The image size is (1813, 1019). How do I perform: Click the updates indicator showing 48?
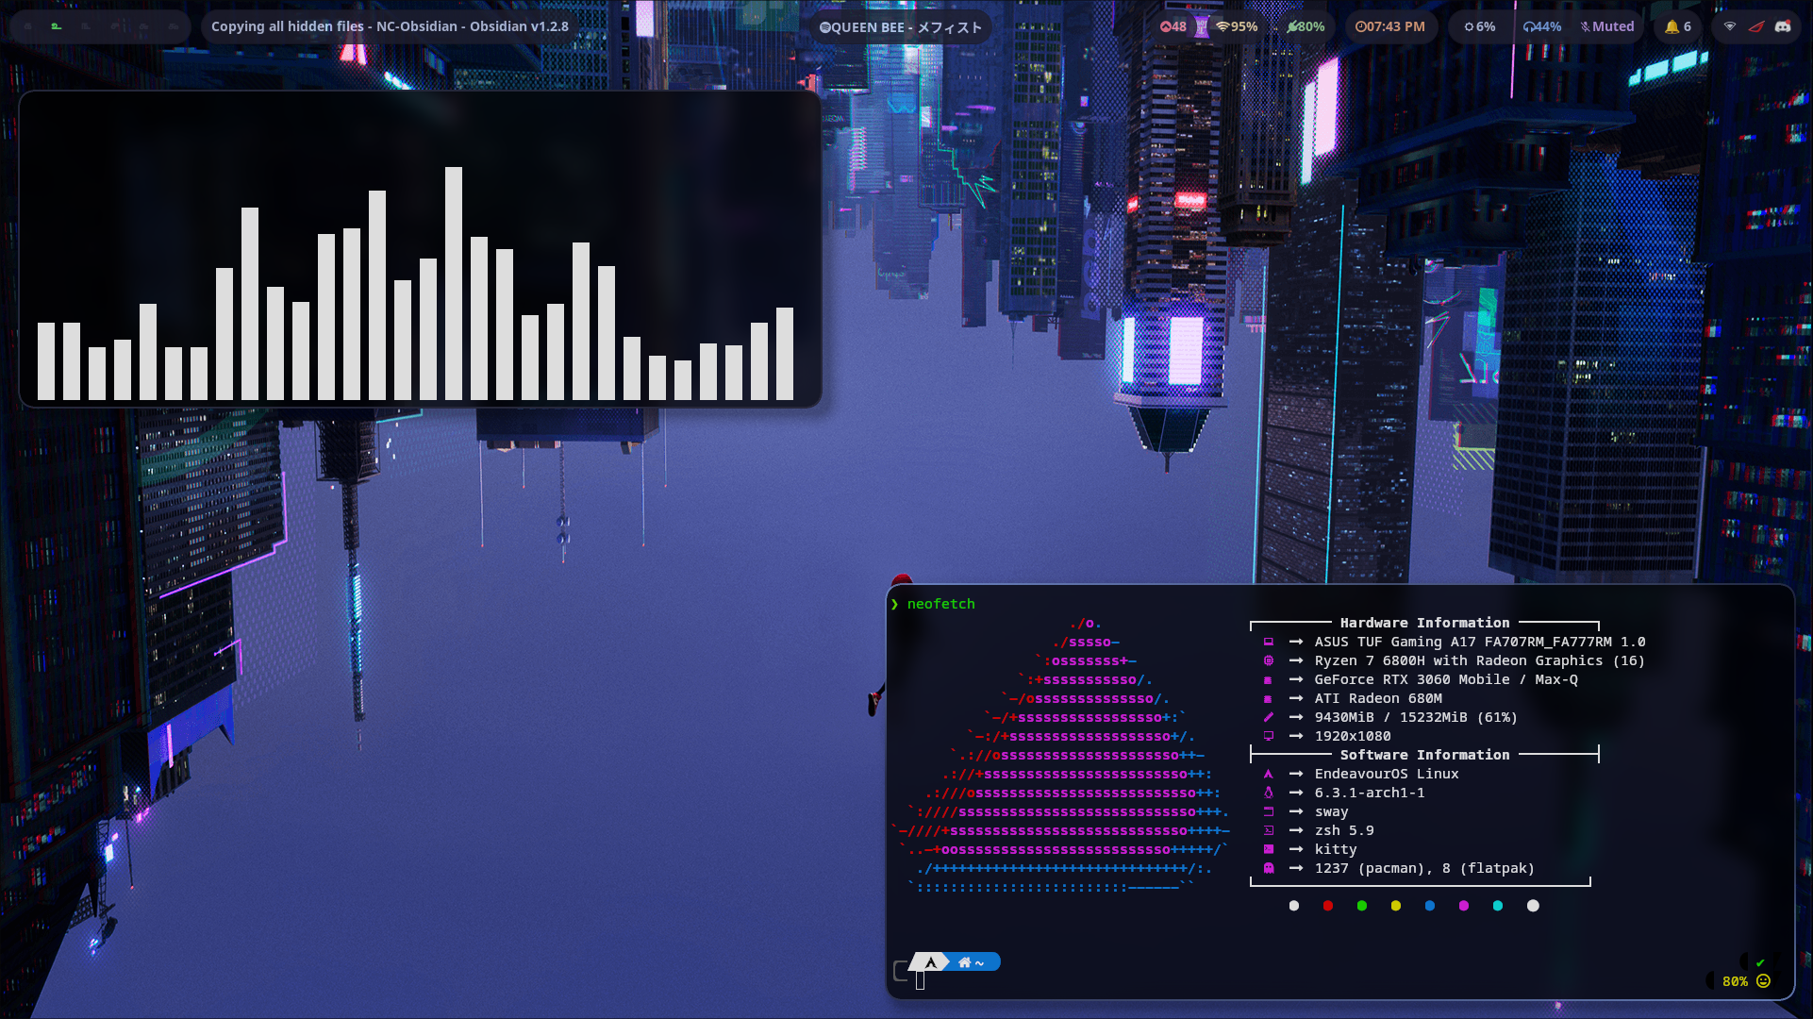1173,26
